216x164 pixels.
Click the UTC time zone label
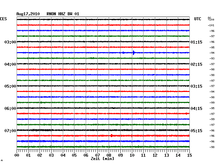pos(197,19)
